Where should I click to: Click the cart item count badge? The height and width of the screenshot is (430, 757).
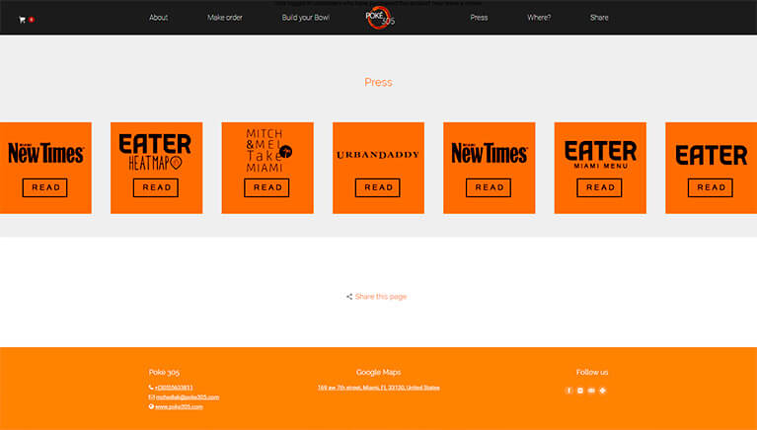32,20
